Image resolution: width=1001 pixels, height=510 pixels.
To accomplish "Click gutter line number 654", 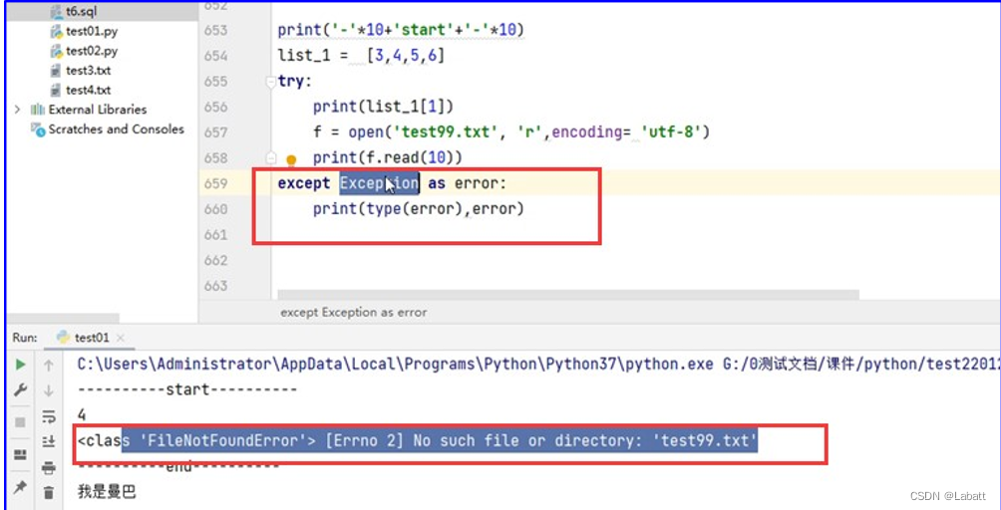I will (215, 56).
